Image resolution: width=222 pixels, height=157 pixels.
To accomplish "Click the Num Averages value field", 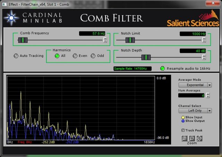I will pyautogui.click(x=191, y=95).
